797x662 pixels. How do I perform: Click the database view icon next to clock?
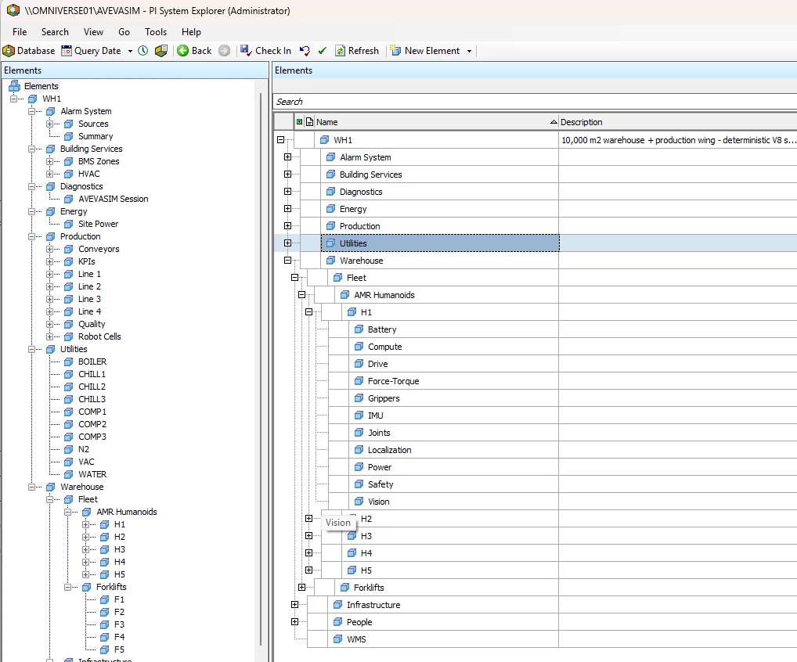161,51
